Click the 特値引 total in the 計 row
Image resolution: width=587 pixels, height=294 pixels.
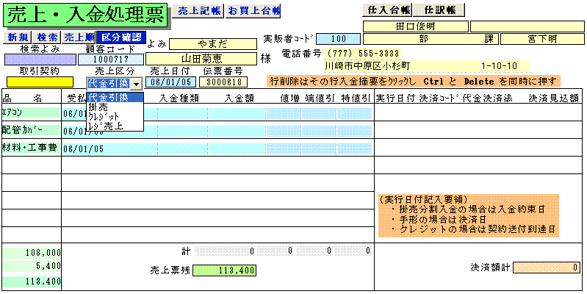[353, 251]
